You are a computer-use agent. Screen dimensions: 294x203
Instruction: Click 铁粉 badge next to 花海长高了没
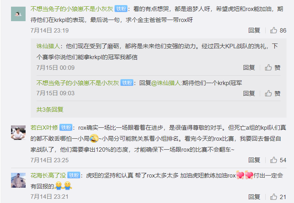[x=74, y=175]
